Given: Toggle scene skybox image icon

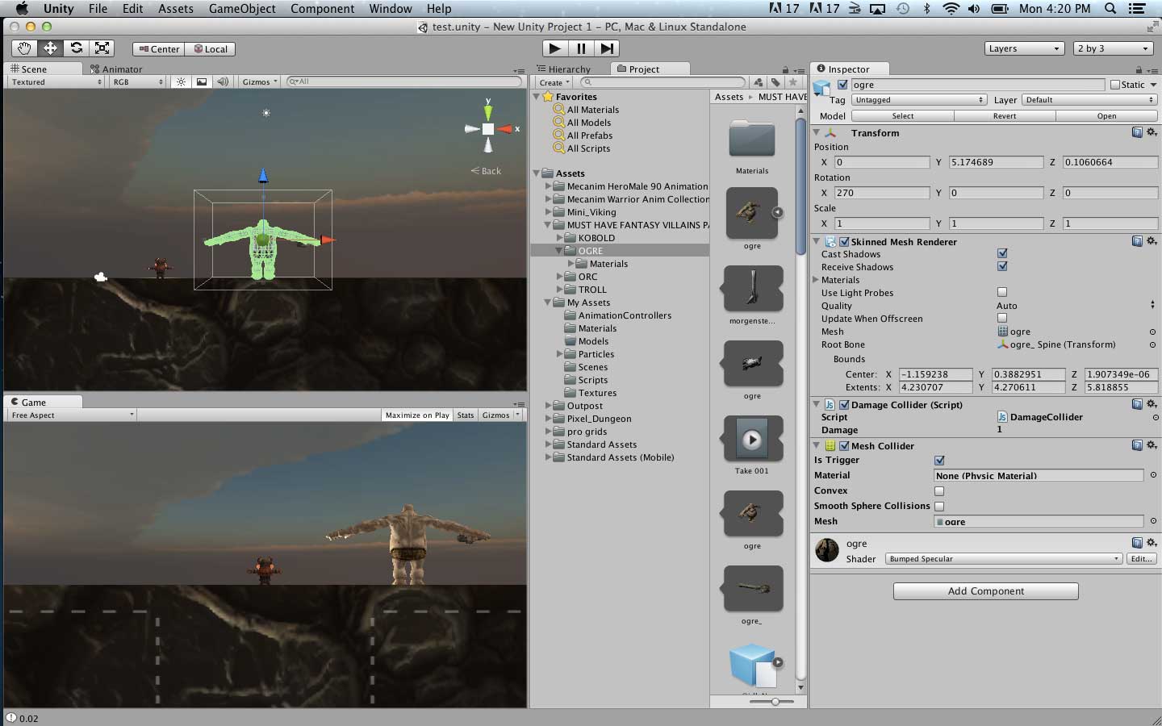Looking at the screenshot, I should click(x=202, y=81).
